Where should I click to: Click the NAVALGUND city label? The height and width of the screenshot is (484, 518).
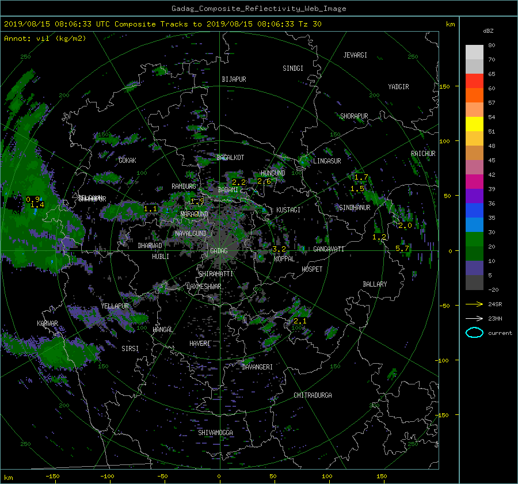[x=191, y=234]
